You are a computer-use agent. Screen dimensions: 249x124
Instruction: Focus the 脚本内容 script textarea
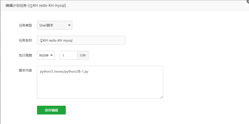point(100,82)
